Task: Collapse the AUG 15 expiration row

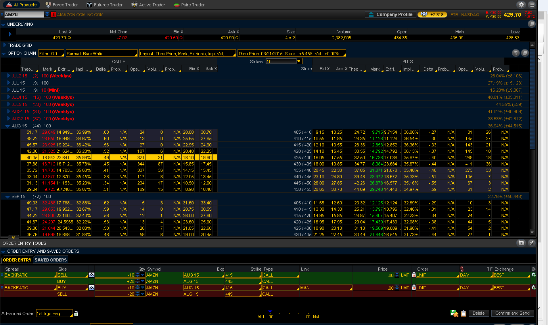Action: tap(8, 126)
